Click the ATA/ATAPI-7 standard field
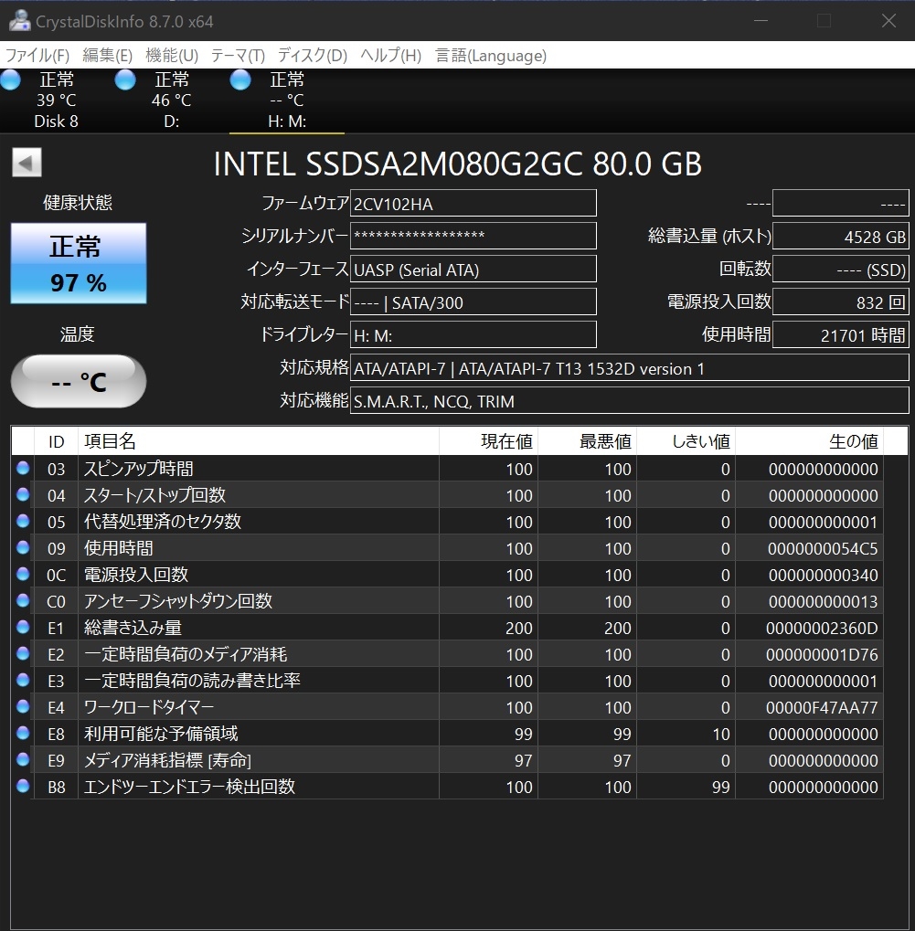 (630, 368)
